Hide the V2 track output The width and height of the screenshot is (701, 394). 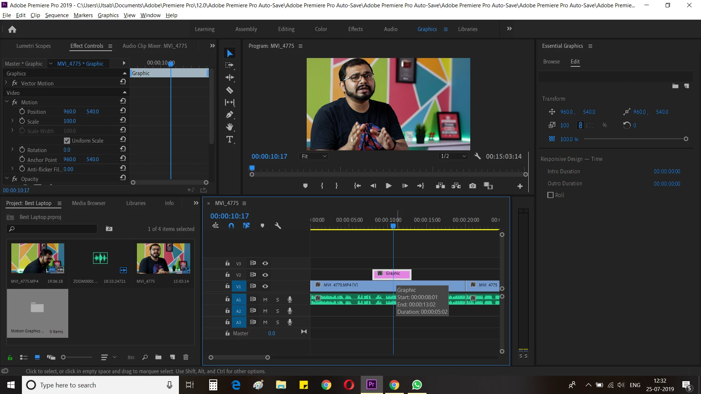(265, 275)
